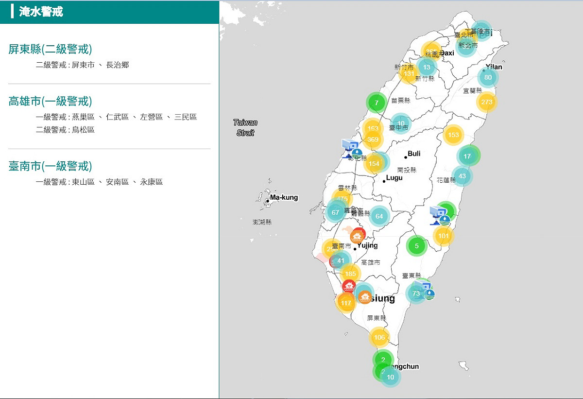Click the yellow cluster on 桃園市 label
The width and height of the screenshot is (583, 399).
(431, 52)
